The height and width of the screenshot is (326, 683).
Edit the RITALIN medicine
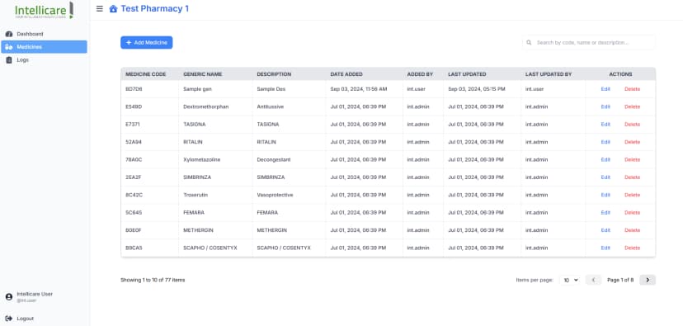click(605, 142)
